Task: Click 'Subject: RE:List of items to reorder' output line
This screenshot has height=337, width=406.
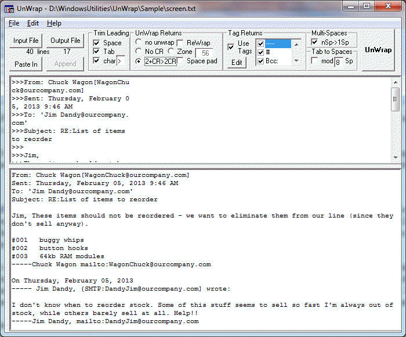Action: (85, 200)
